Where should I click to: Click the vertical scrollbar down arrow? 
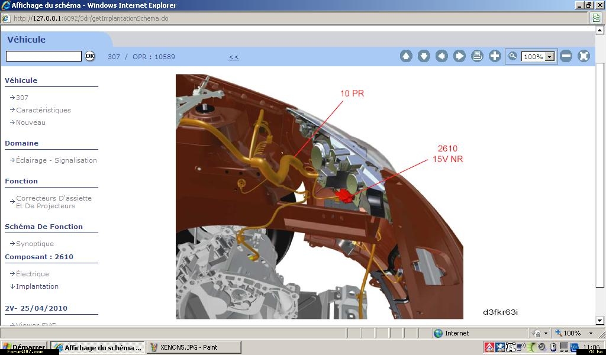(x=600, y=320)
